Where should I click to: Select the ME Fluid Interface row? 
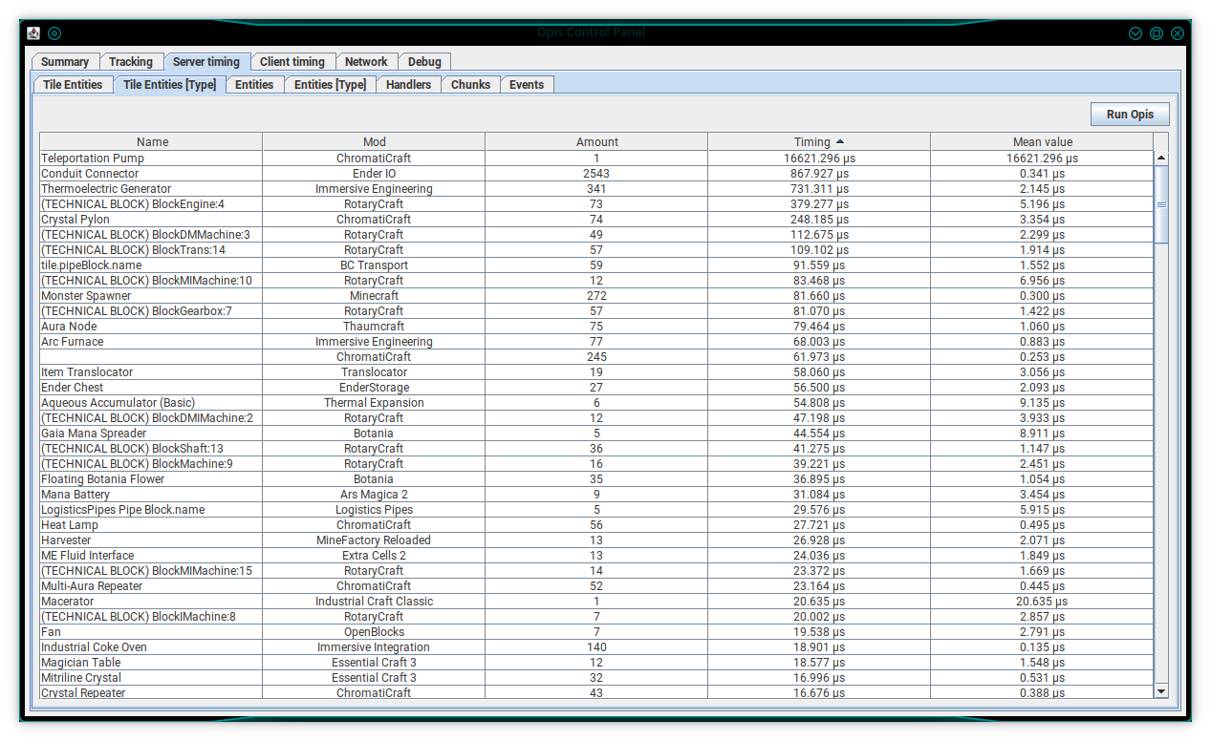coord(596,556)
